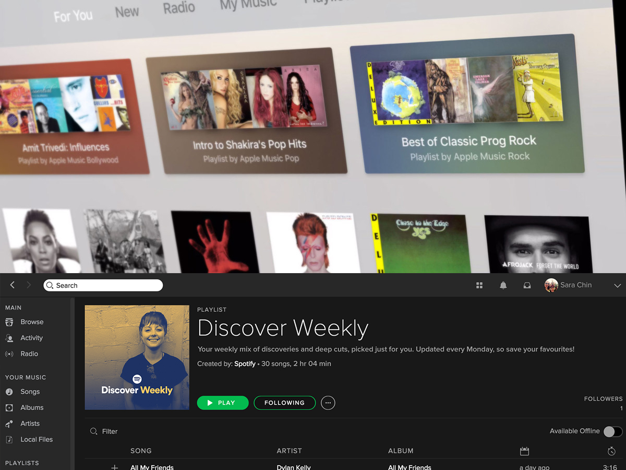Click the FOLLOWING button
Image resolution: width=626 pixels, height=470 pixels.
pos(284,403)
